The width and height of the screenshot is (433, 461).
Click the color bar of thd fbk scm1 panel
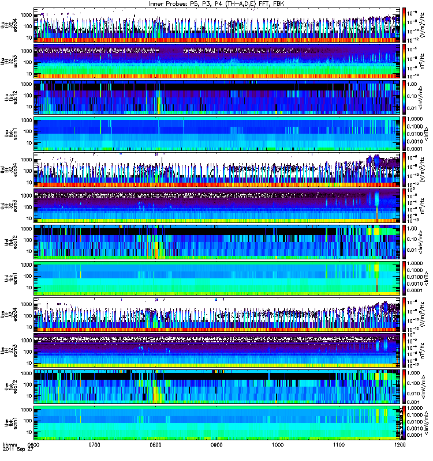404,278
